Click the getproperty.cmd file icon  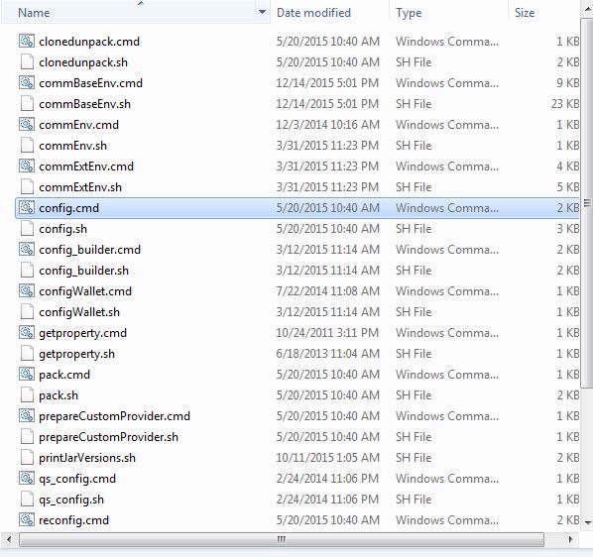point(27,332)
